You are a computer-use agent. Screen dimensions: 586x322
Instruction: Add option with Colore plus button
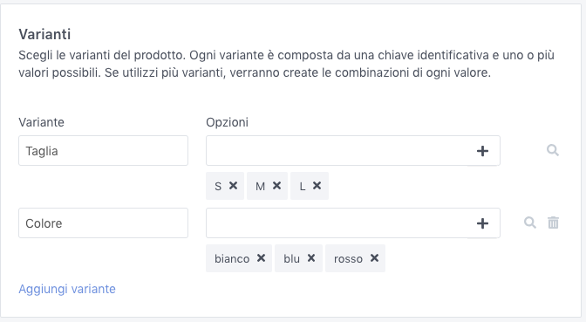point(482,223)
